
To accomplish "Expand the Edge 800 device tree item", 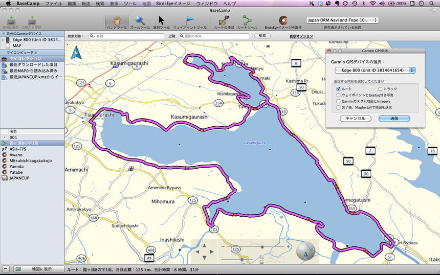I will click(3, 40).
